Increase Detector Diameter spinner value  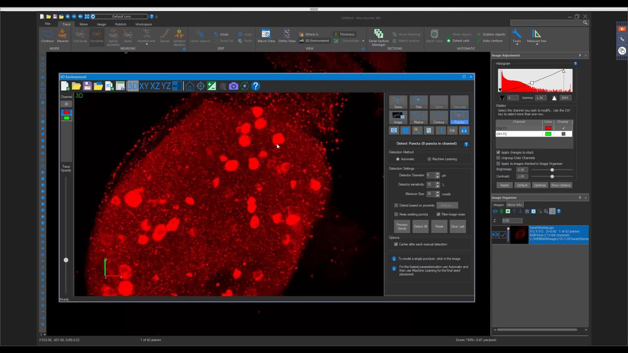438,174
